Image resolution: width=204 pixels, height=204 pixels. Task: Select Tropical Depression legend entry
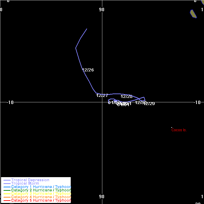30,180
